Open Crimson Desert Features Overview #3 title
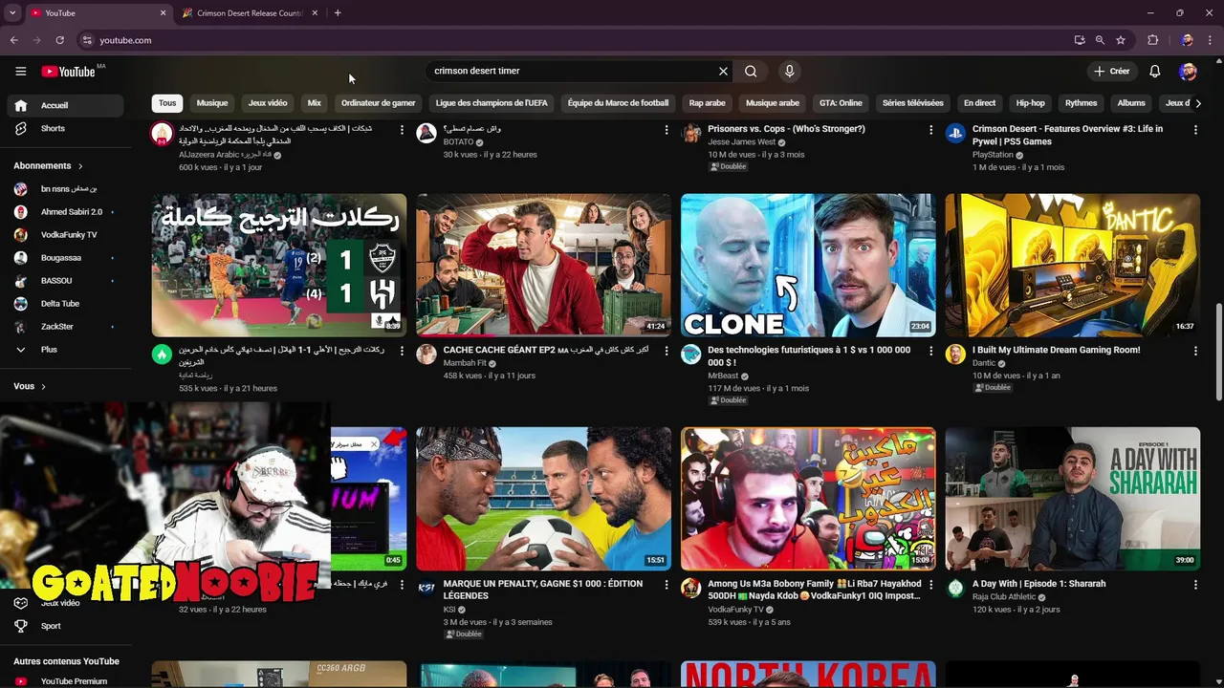Image resolution: width=1224 pixels, height=688 pixels. point(1067,135)
